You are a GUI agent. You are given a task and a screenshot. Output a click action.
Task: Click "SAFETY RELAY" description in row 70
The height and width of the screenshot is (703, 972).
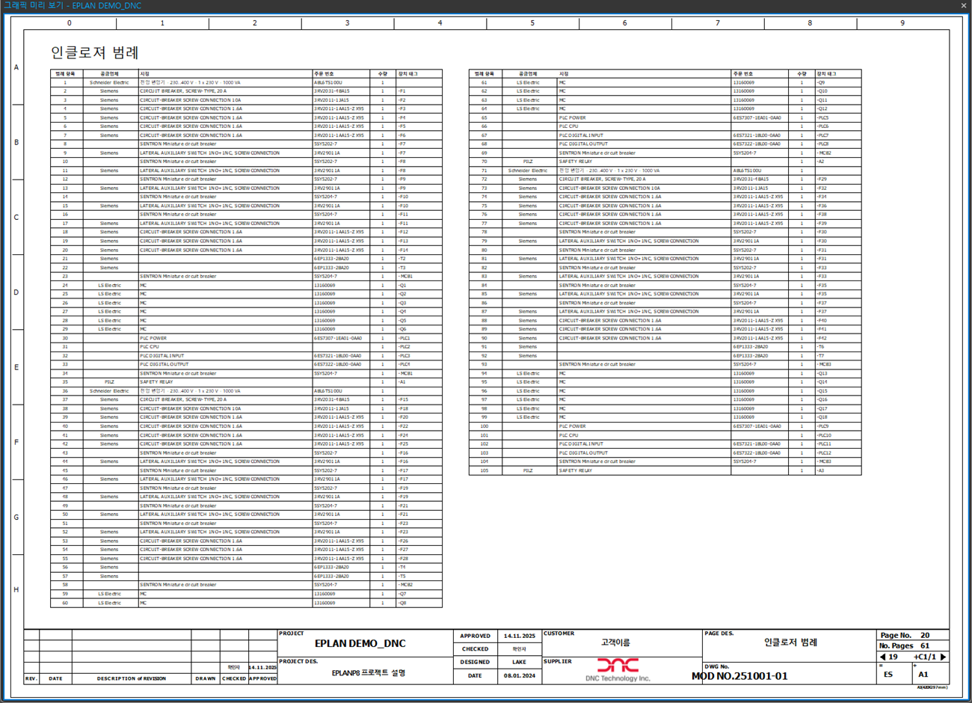coord(576,162)
